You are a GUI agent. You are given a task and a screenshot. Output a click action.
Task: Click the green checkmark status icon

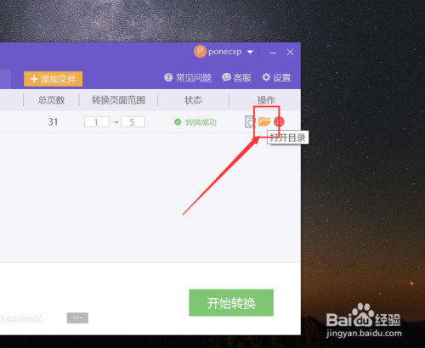178,122
